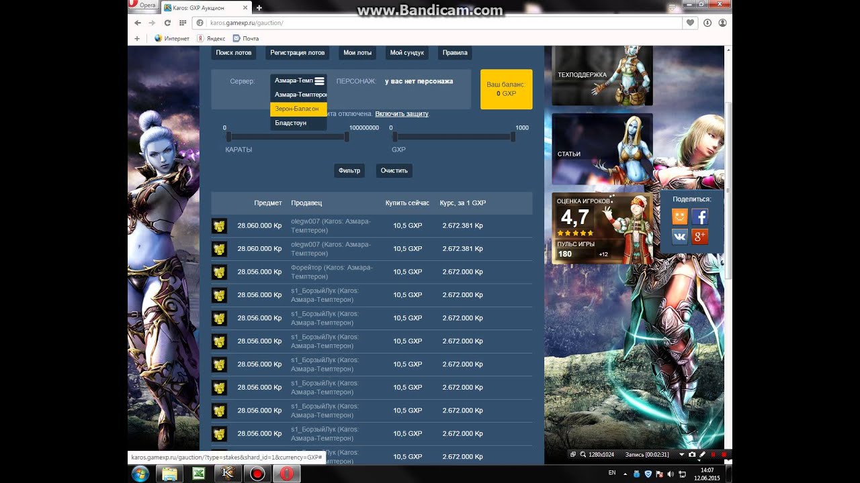Open the СТАТЬИ banner
Image resolution: width=860 pixels, height=483 pixels.
(602, 149)
